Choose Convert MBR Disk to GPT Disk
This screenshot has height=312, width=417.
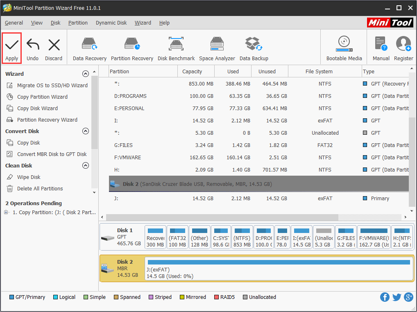[47, 154]
